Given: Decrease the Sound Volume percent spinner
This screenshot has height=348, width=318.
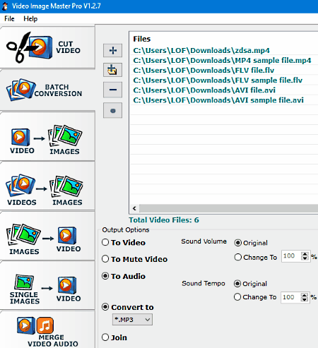Looking at the screenshot, I should point(305,258).
